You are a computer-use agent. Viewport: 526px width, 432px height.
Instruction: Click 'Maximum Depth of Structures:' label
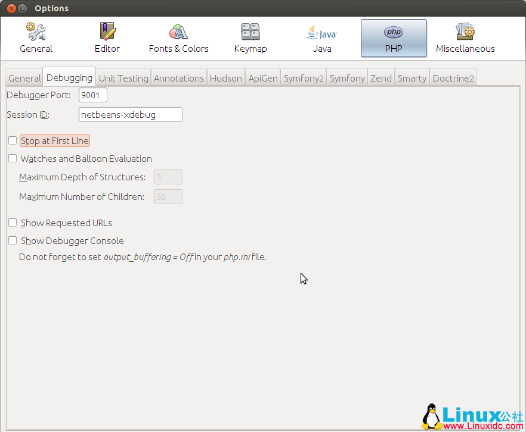pos(82,177)
